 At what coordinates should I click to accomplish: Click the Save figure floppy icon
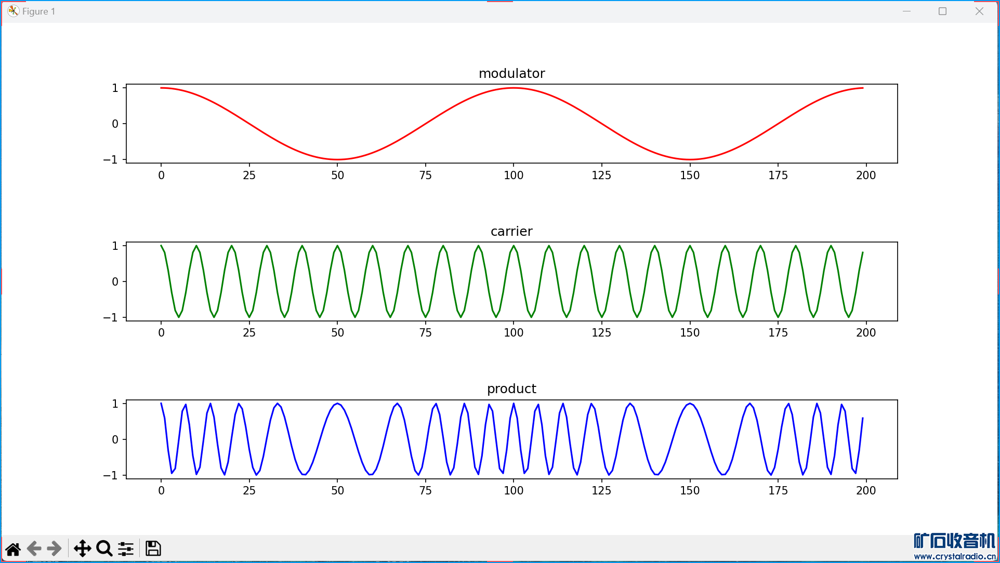tap(153, 548)
